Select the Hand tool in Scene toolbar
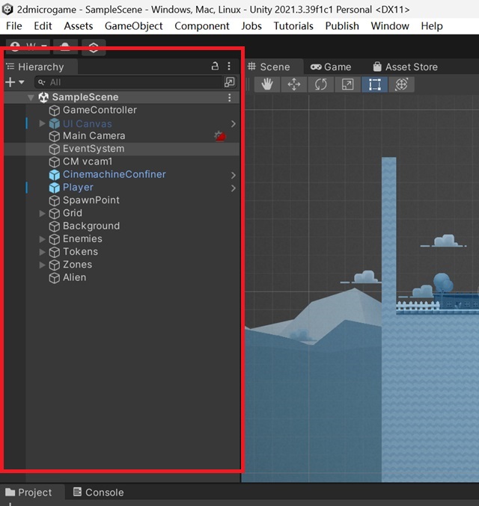This screenshot has height=506, width=479. coord(267,84)
